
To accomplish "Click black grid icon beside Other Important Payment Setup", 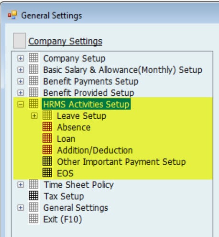I will pos(47,161).
